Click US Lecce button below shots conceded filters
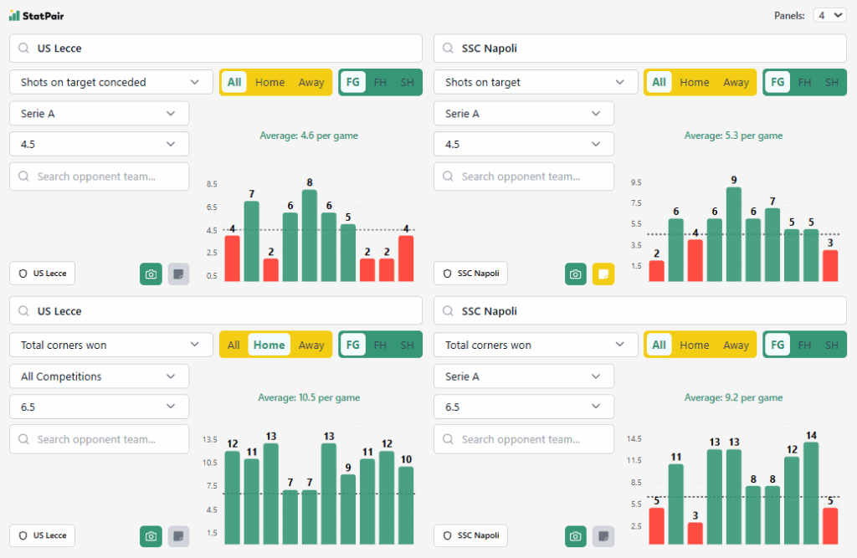857x558 pixels. click(43, 274)
